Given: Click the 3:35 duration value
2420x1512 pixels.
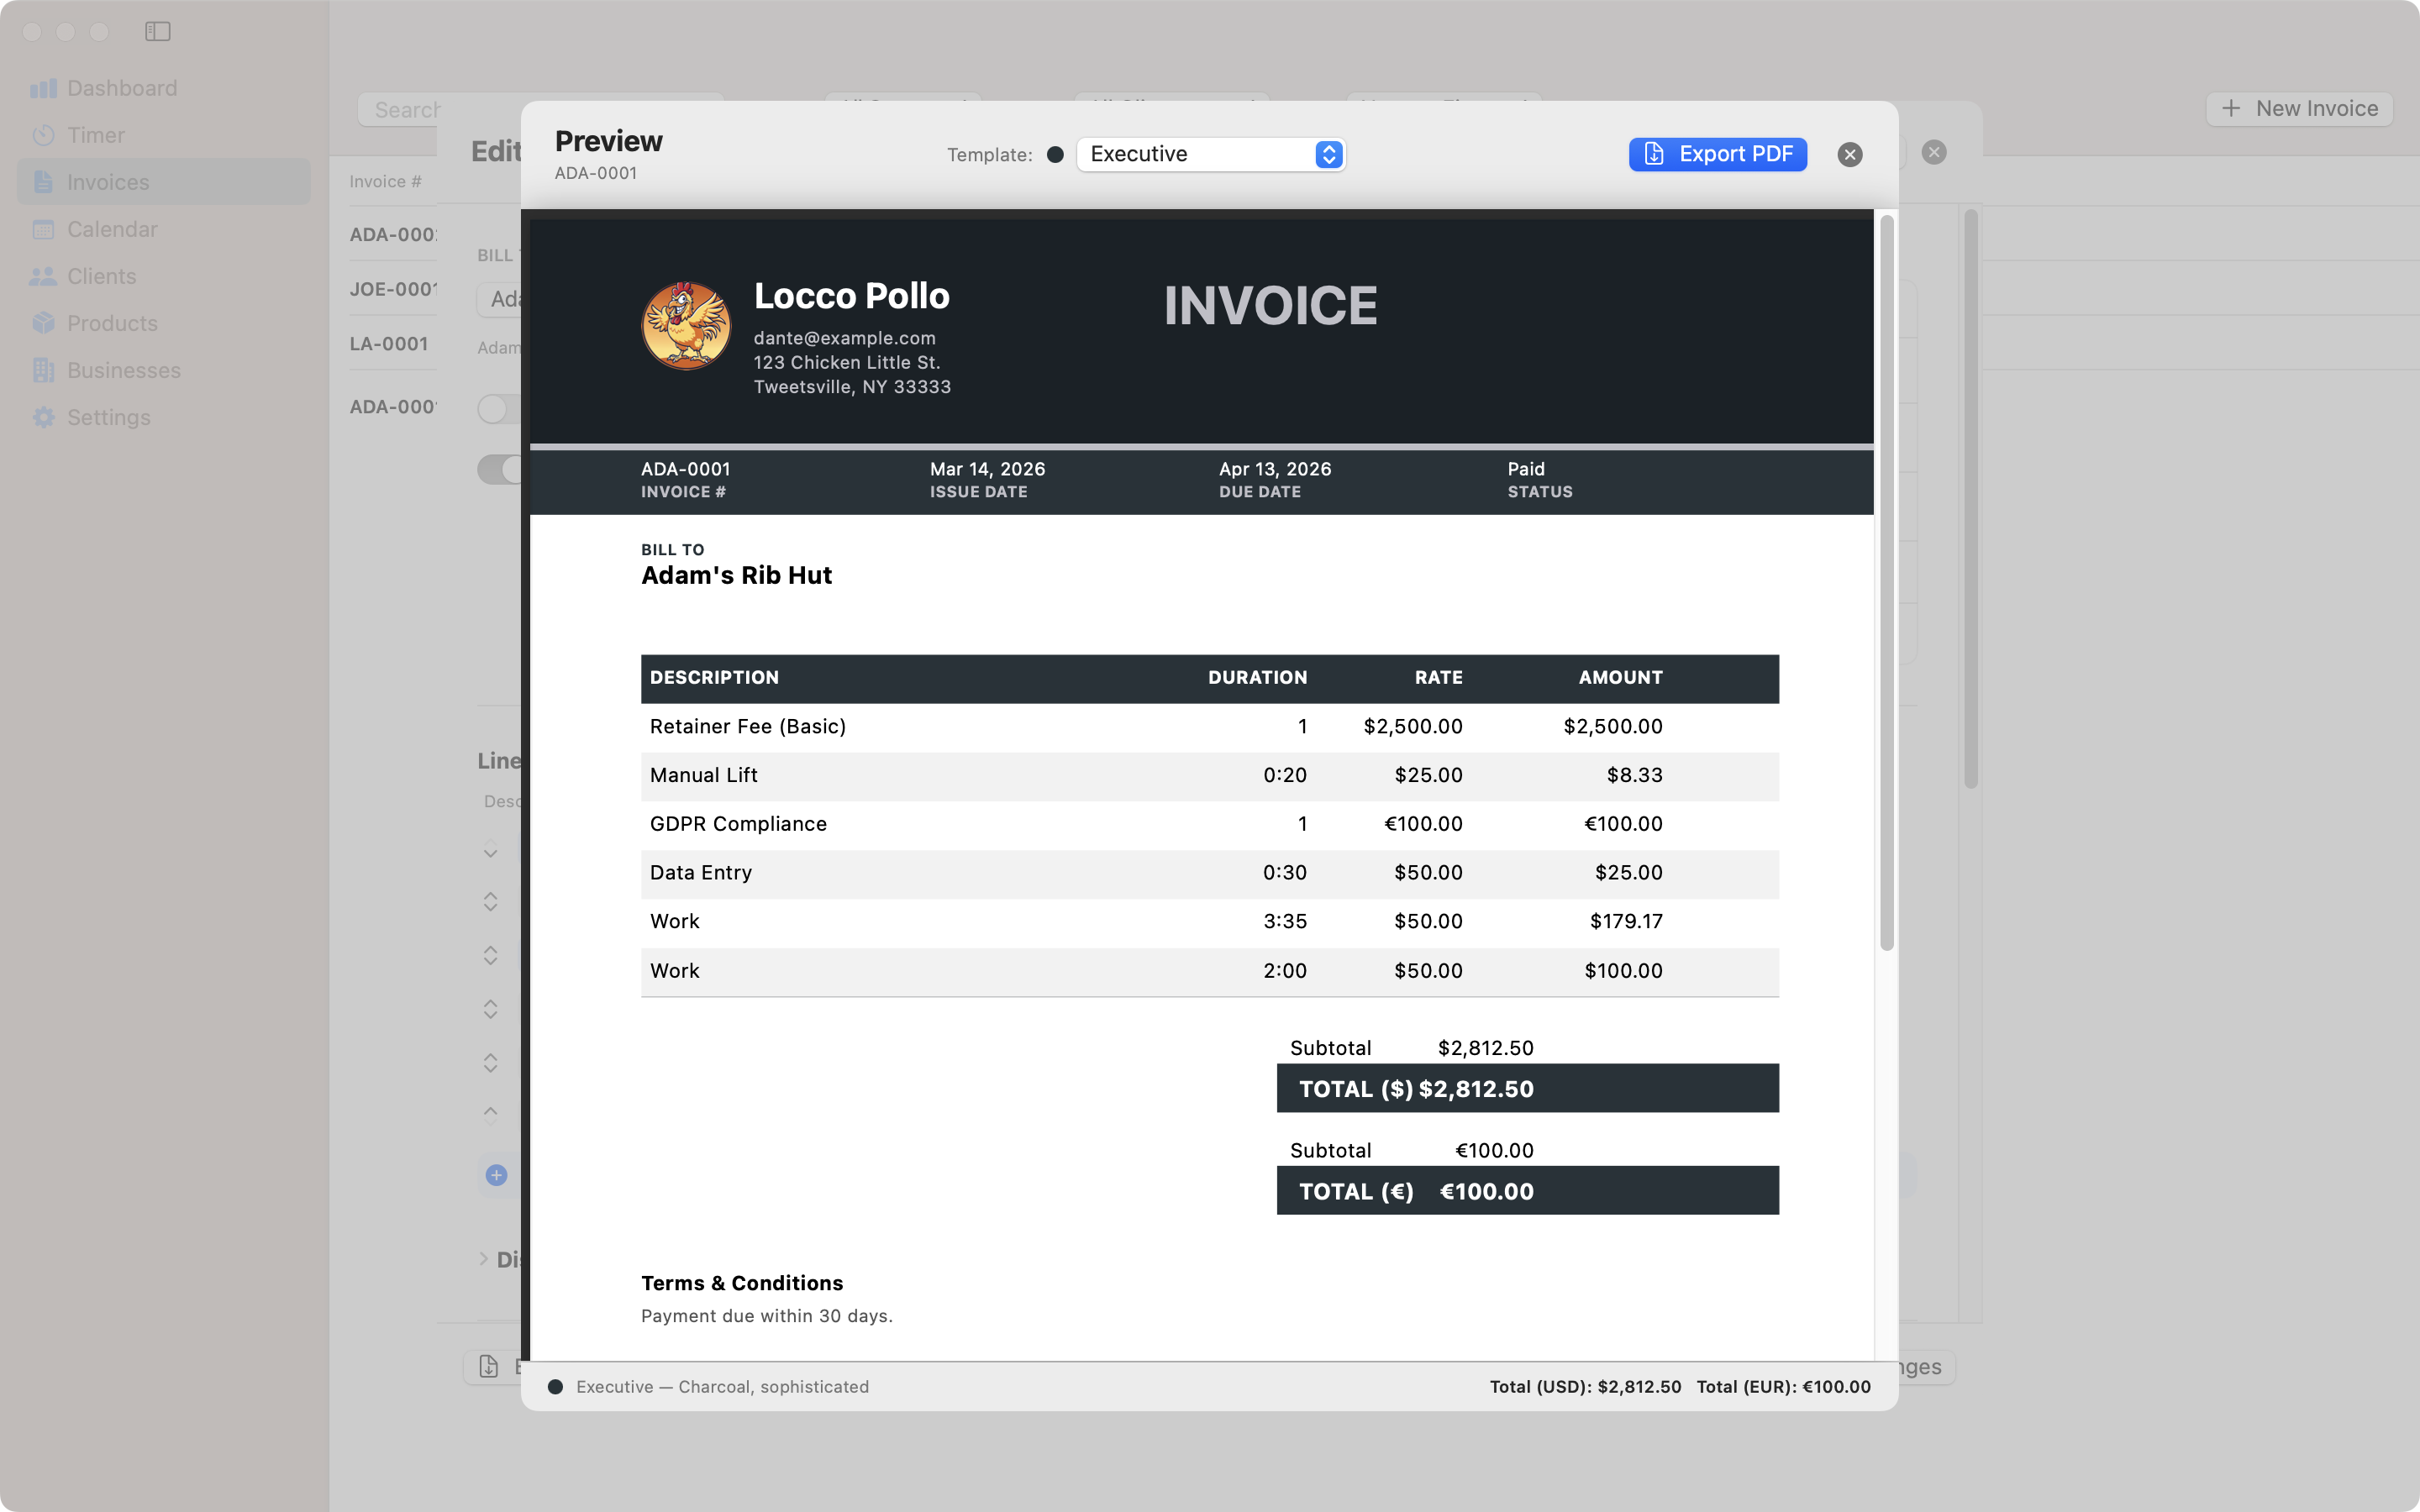Looking at the screenshot, I should point(1285,921).
